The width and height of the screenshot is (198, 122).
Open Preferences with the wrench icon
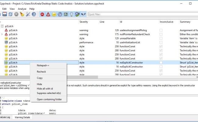(x=28, y=14)
